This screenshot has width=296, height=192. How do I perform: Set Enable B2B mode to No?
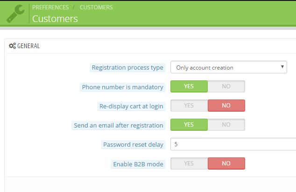[226, 164]
